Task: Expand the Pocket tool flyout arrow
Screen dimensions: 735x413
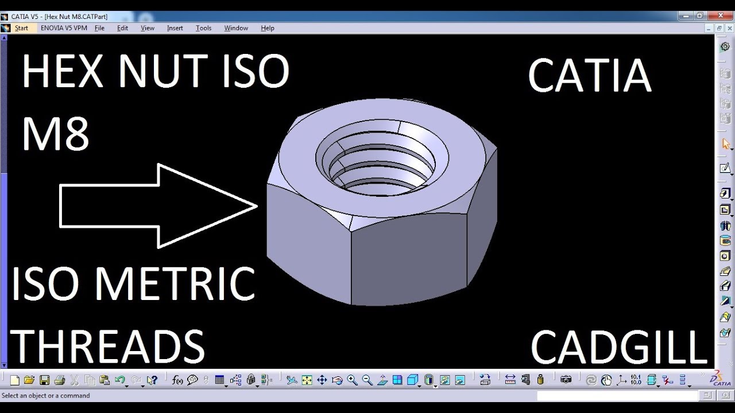Action: click(732, 216)
